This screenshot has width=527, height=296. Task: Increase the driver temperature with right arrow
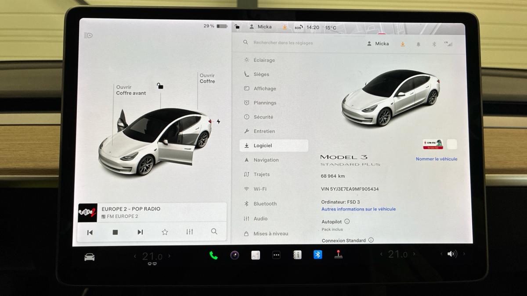(x=170, y=256)
